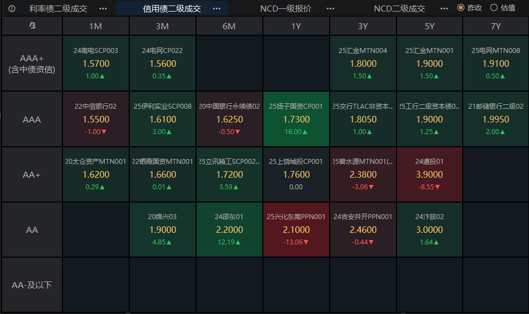The width and height of the screenshot is (529, 314).
Task: Click the 6M column header
Action: [229, 26]
